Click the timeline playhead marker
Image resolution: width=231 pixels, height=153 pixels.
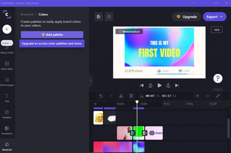click(x=137, y=102)
